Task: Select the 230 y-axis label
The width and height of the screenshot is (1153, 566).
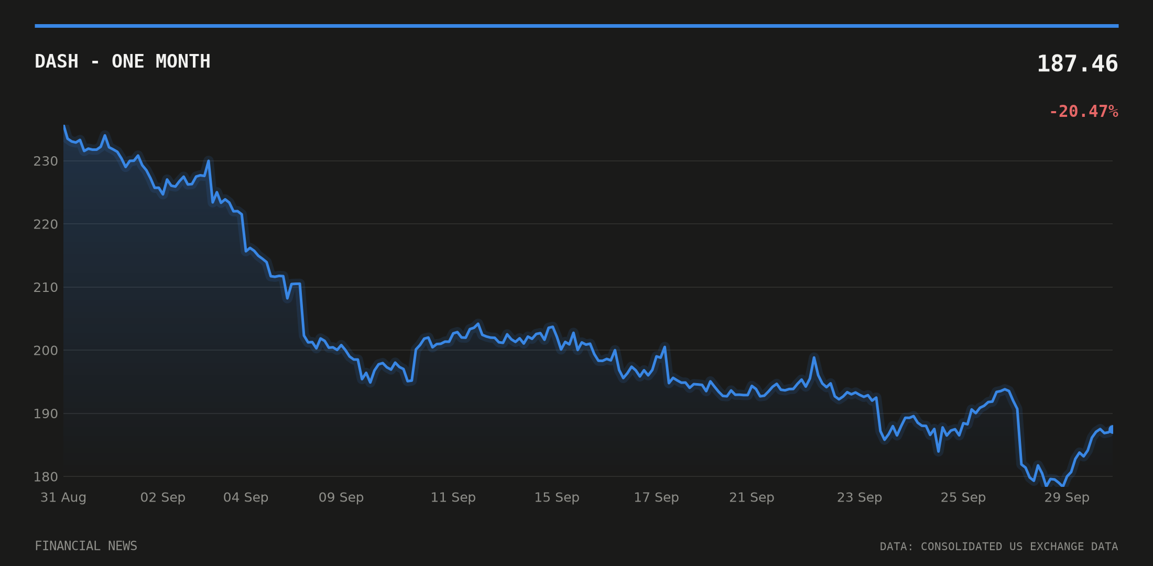Action: [x=46, y=161]
